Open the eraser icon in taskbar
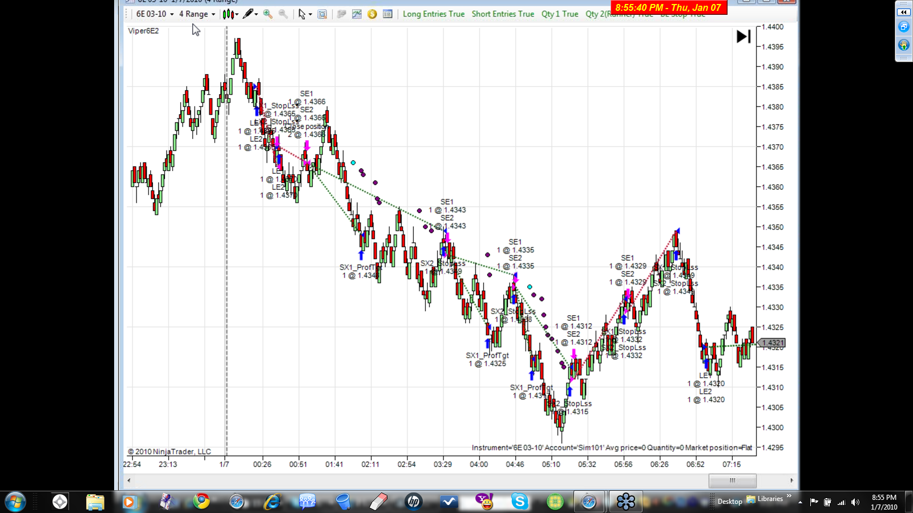Image resolution: width=913 pixels, height=513 pixels. pos(378,502)
